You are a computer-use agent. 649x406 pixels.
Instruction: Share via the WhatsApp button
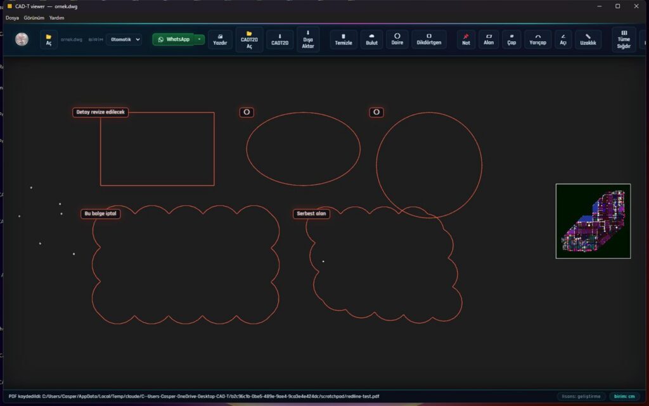(174, 39)
